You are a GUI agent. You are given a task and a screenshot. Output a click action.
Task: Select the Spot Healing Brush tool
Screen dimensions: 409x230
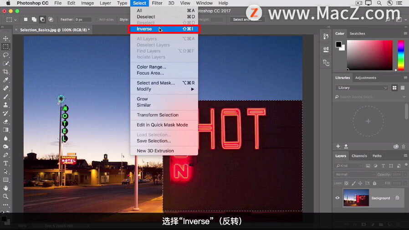(x=5, y=88)
